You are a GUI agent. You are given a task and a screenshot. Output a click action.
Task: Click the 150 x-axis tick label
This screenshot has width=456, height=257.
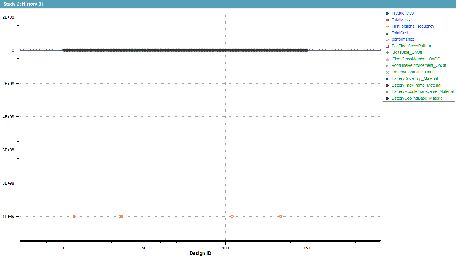pos(307,248)
